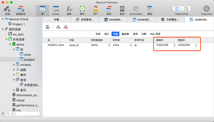The image size is (214, 122).
Task: Open the 多表查询d... saved query
Action: (x=32, y=85)
